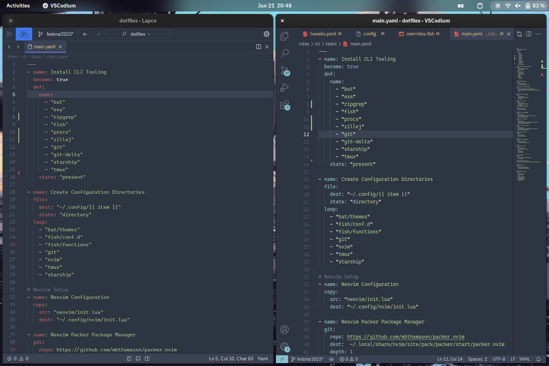Open the Explorer view in VSCodium
549x366 pixels.
click(x=285, y=36)
